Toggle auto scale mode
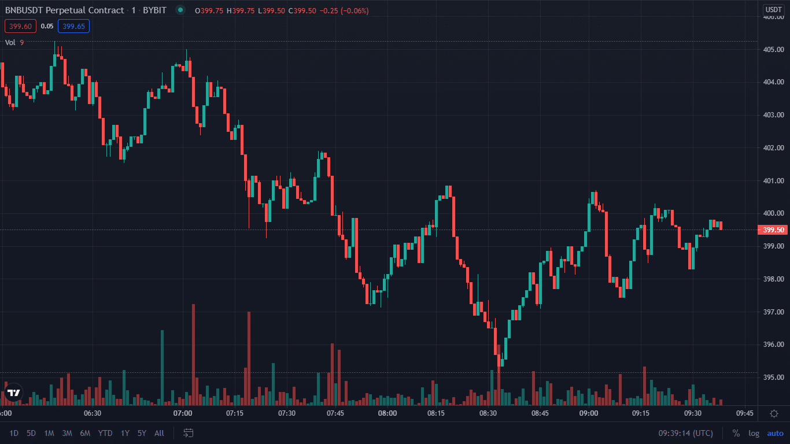Viewport: 790px width, 444px height. pos(775,433)
